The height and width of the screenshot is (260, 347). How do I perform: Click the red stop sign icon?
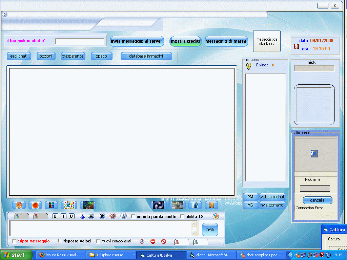coord(153,241)
